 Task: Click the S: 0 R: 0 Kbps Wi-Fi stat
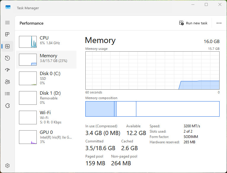point(51,122)
